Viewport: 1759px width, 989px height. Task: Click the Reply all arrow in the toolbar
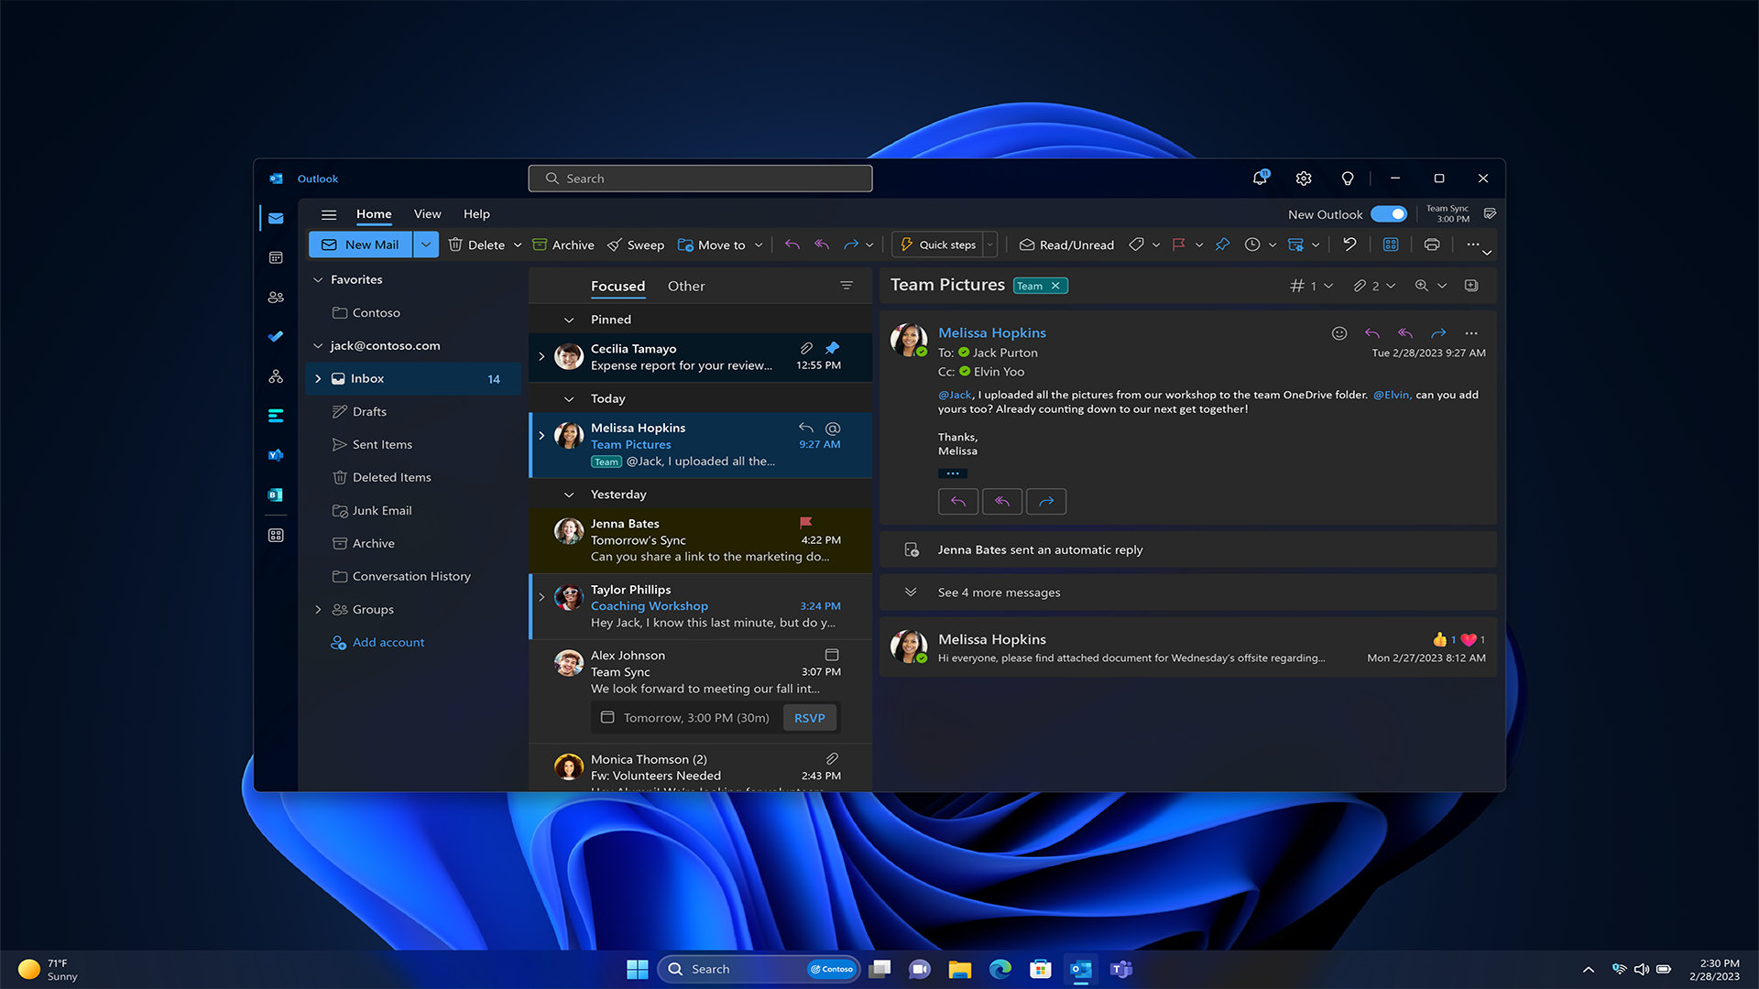tap(822, 245)
